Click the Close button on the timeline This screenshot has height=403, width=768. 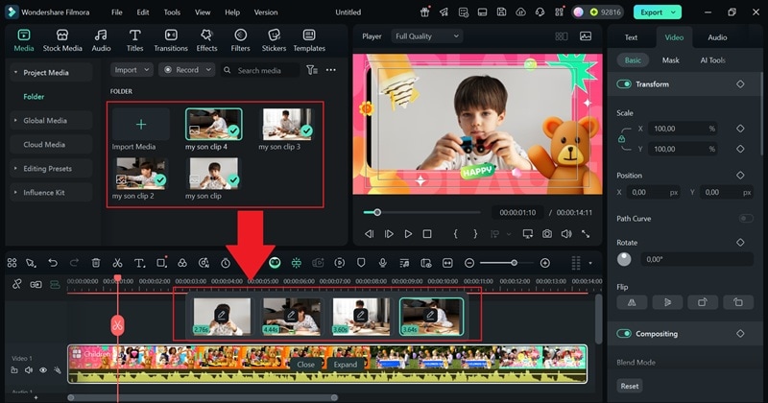pos(305,365)
